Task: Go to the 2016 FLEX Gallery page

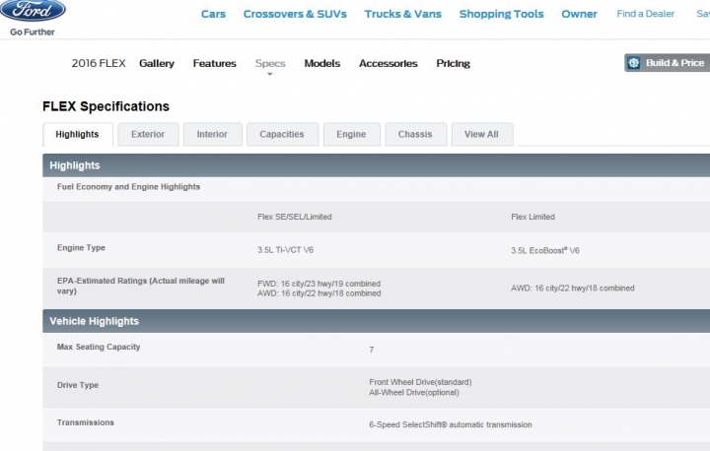Action: pyautogui.click(x=157, y=63)
